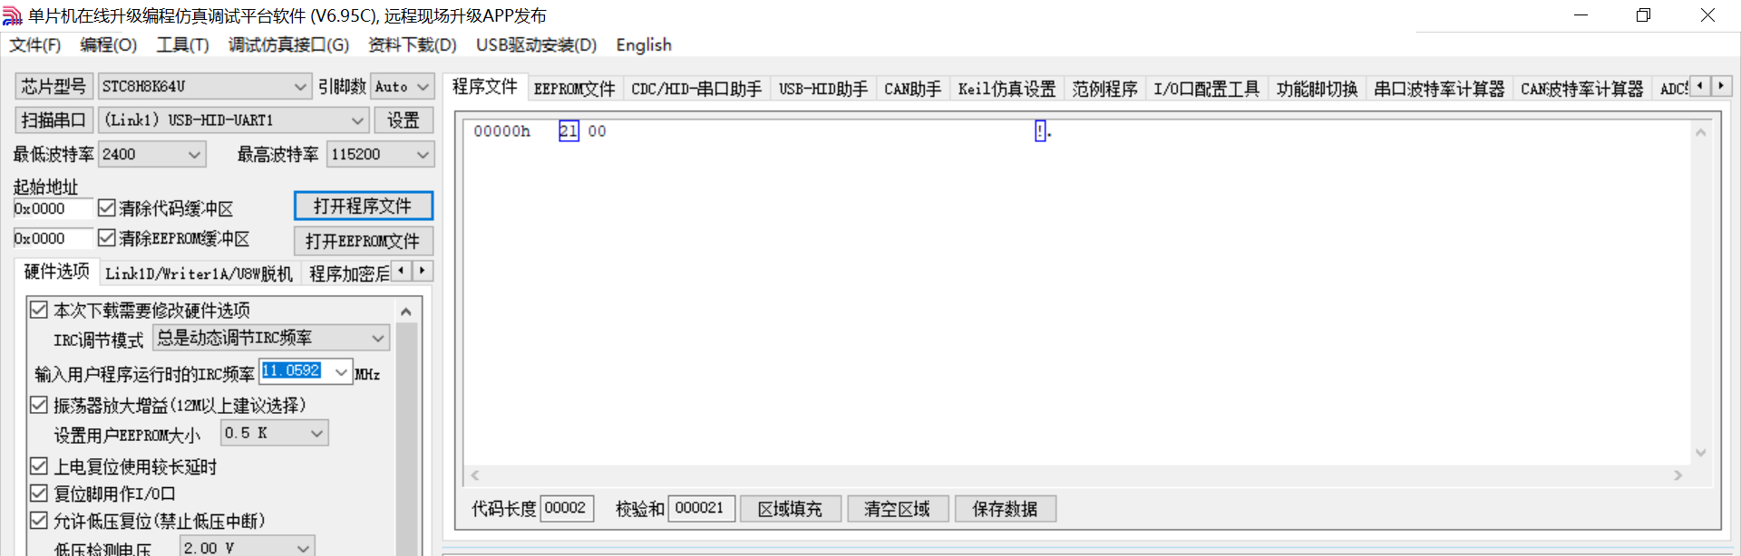Toggle 本次下载需要修改硬件选项 checkbox
The width and height of the screenshot is (1741, 556).
click(x=39, y=310)
